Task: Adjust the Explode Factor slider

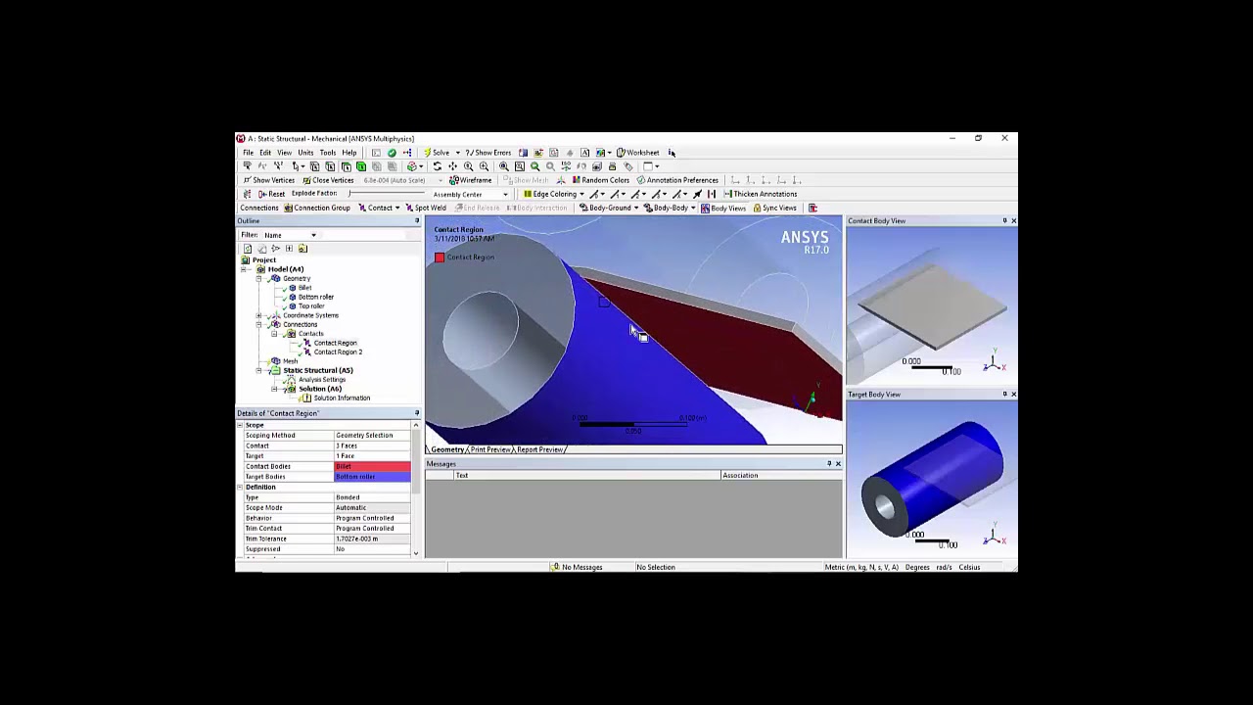Action: [388, 194]
